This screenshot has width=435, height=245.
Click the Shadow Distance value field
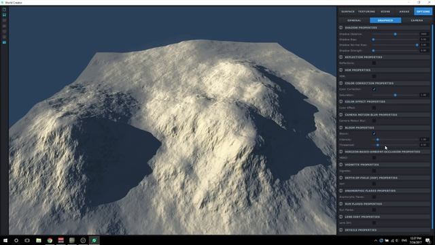tap(423, 34)
